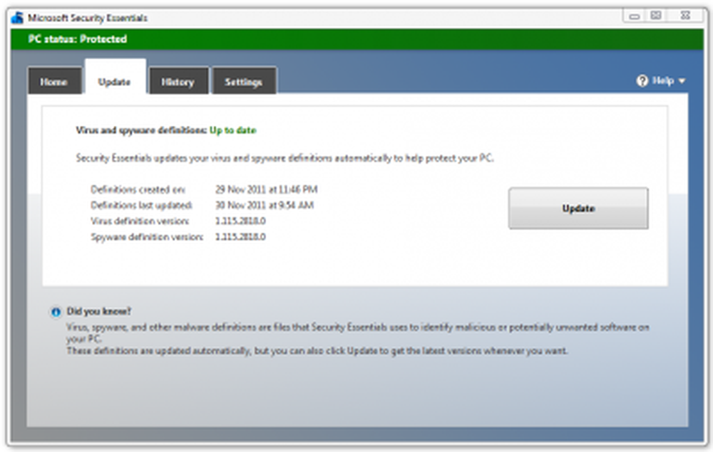Click the Help question mark icon

pos(642,81)
